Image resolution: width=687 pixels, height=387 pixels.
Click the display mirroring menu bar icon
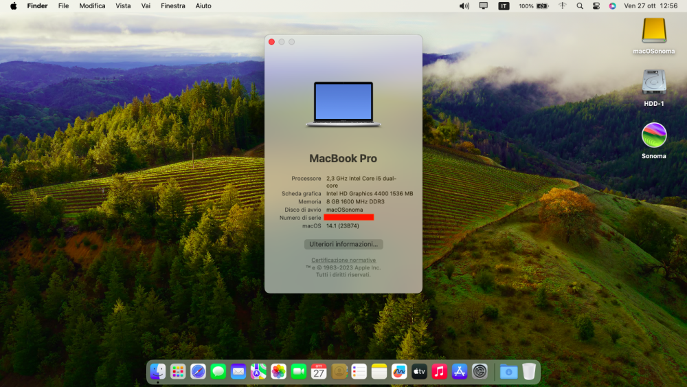[483, 5]
